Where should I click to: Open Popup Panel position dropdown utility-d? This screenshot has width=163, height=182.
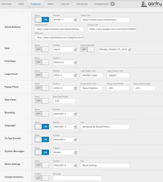[x=65, y=88]
